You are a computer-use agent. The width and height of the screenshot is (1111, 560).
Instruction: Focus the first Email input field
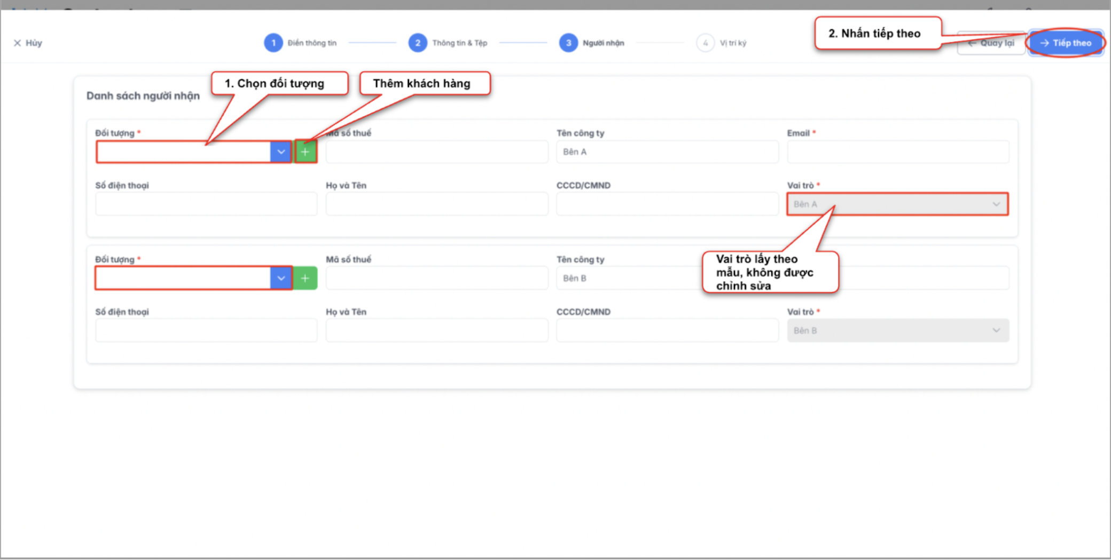pos(897,152)
